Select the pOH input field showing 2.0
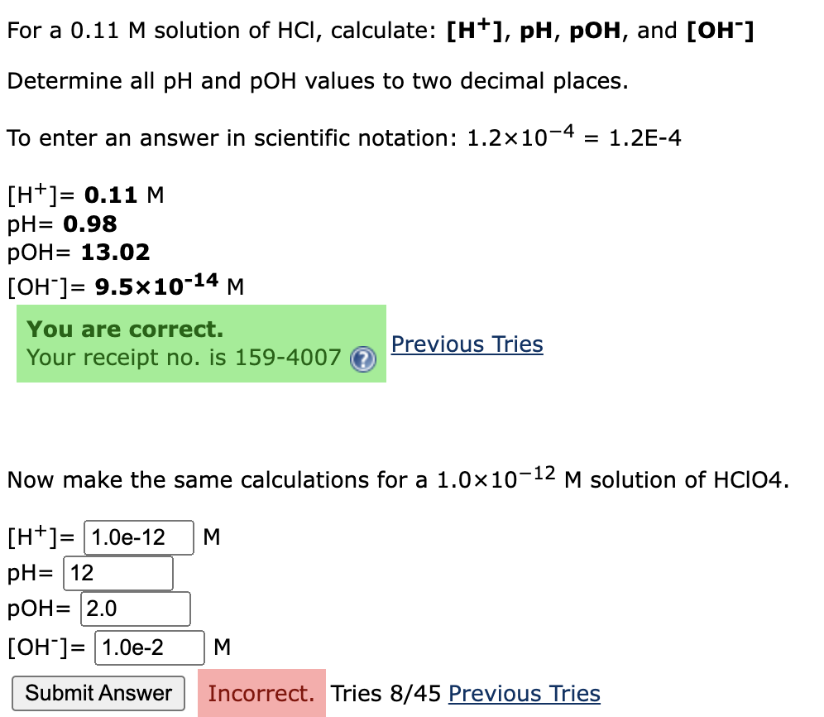 (x=135, y=609)
